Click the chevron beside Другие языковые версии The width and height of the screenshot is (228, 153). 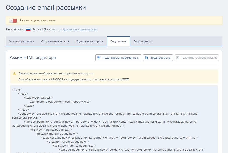pos(61,30)
